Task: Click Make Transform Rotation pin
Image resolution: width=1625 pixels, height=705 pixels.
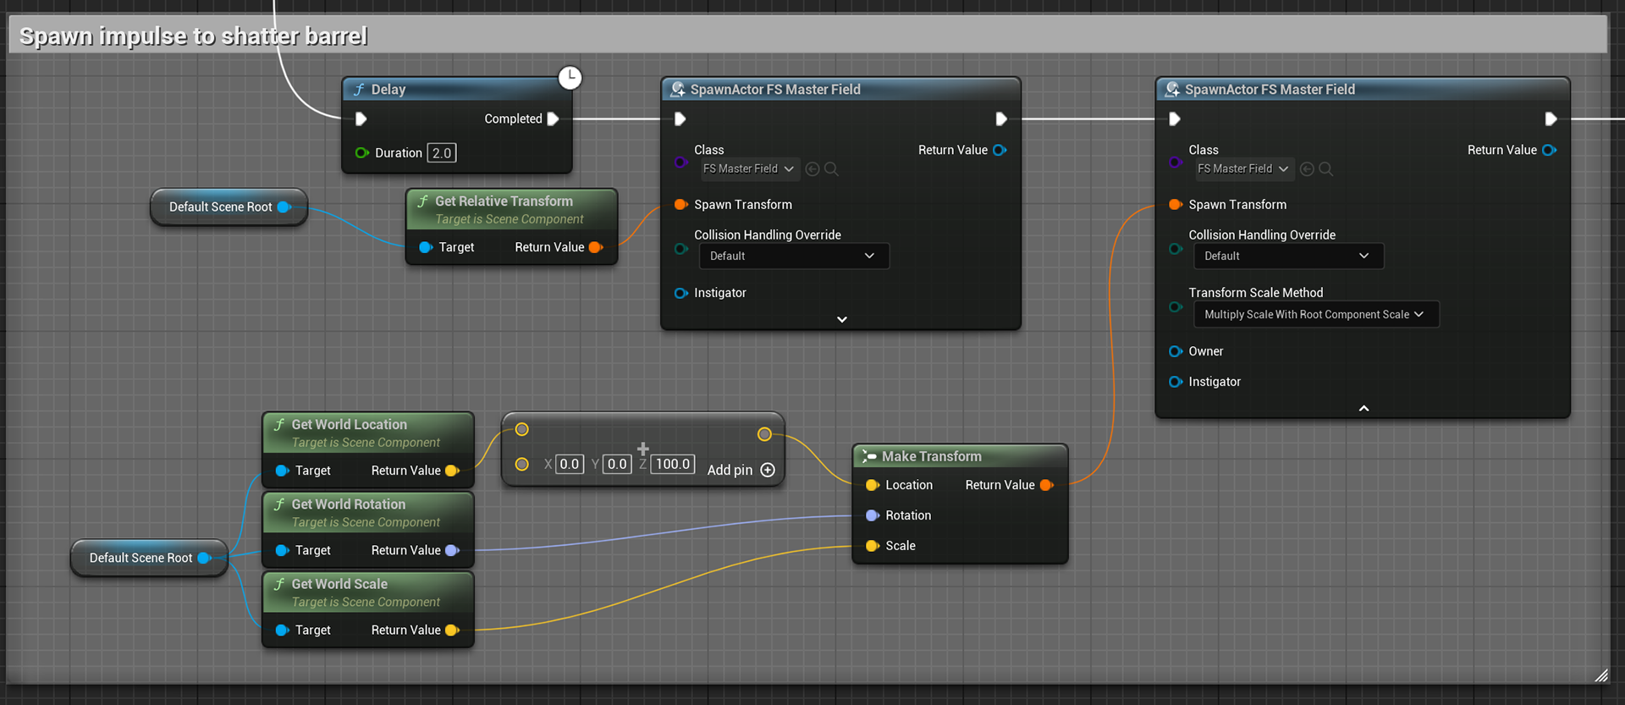Action: [x=872, y=516]
